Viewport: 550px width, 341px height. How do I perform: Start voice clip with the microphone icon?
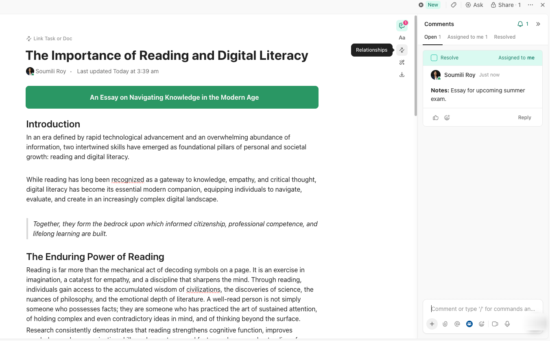[507, 324]
